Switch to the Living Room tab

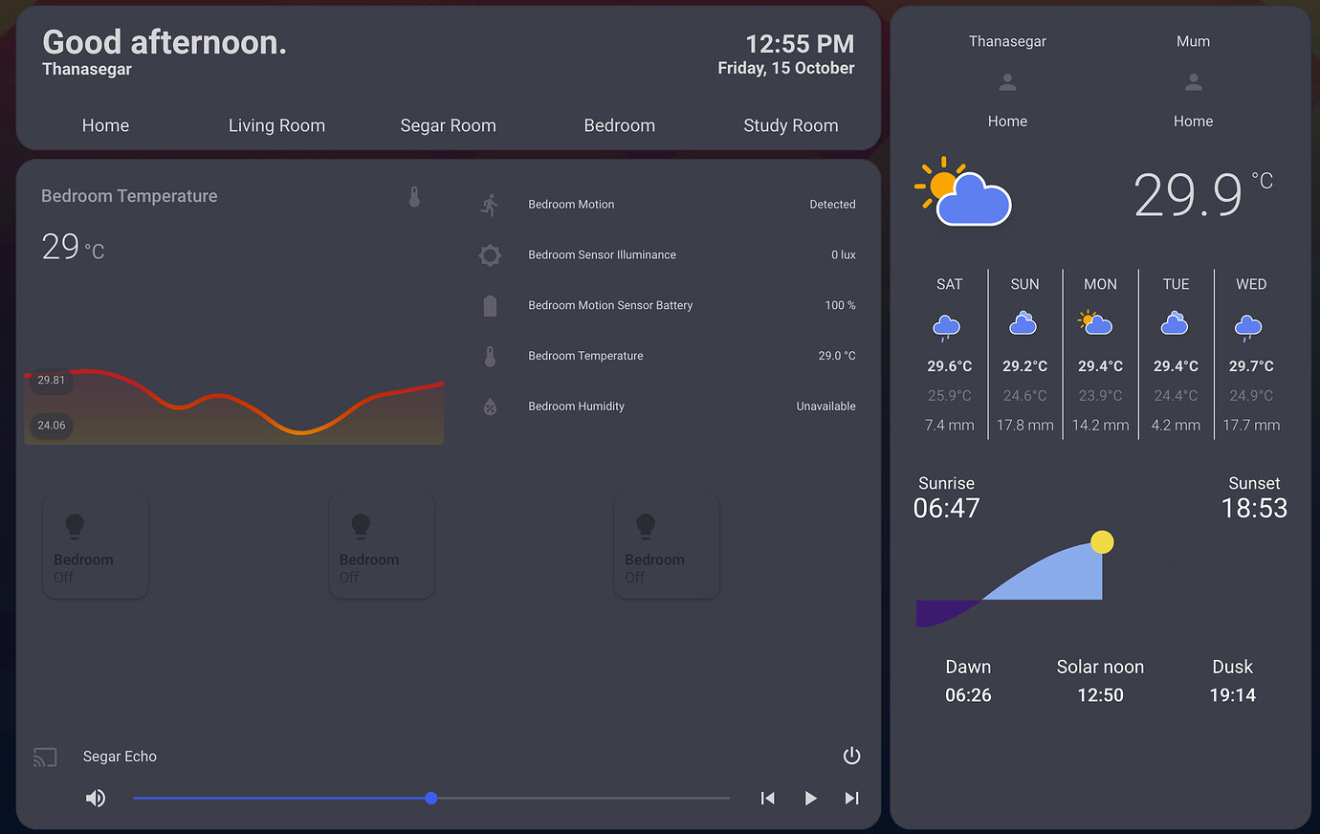point(276,125)
